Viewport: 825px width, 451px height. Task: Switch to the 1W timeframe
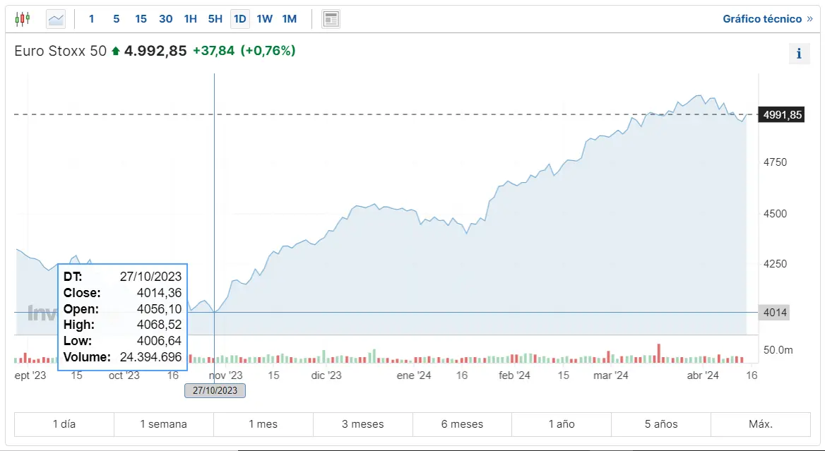pyautogui.click(x=264, y=19)
